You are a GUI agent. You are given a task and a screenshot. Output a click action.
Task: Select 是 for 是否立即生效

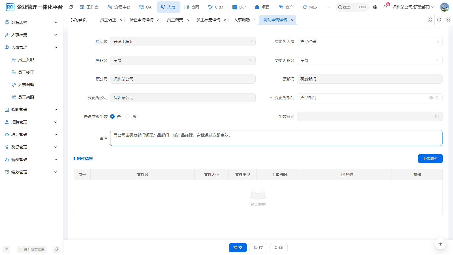point(112,116)
